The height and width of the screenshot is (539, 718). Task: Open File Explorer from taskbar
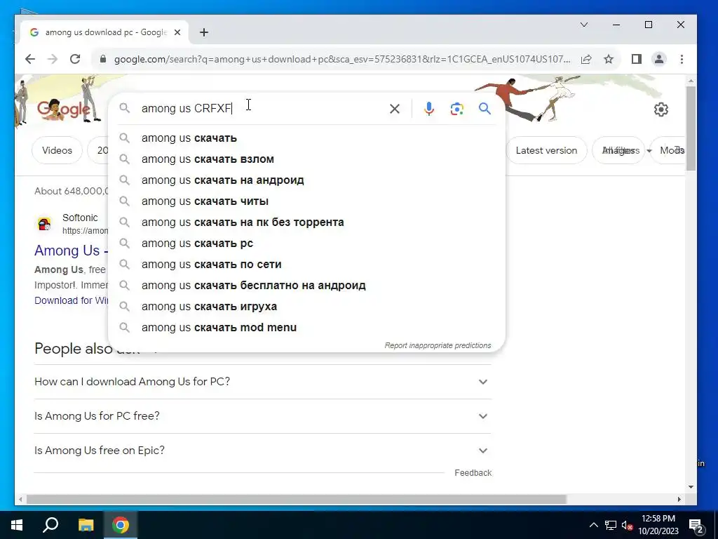[86, 525]
